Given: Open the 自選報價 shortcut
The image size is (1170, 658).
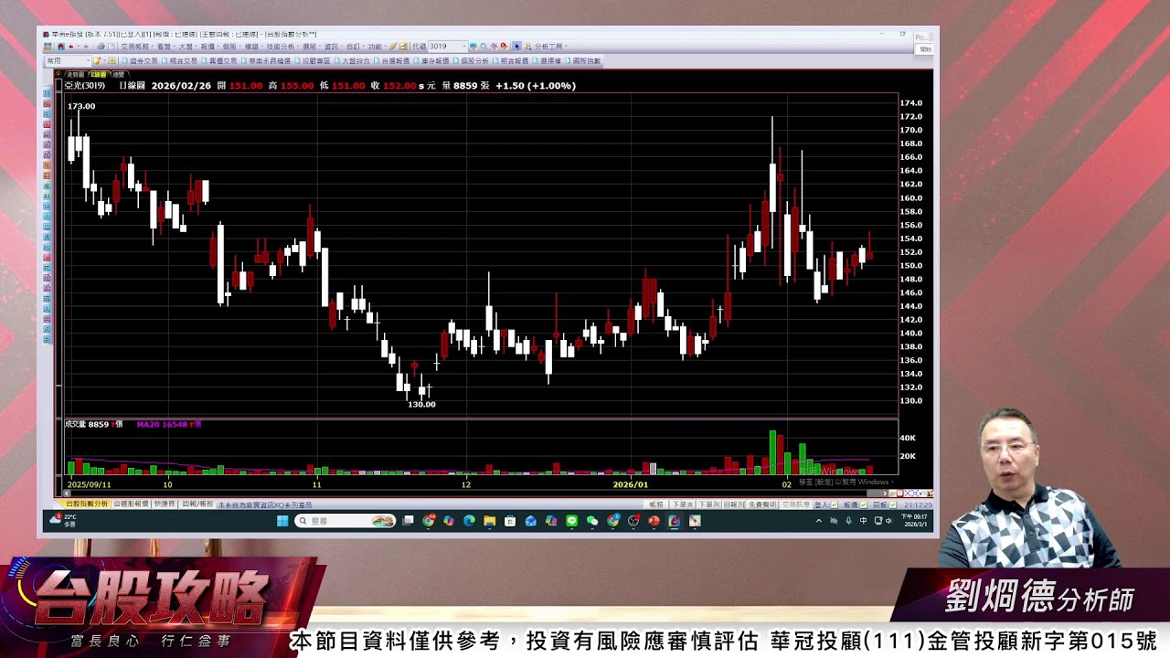Looking at the screenshot, I should tap(390, 60).
